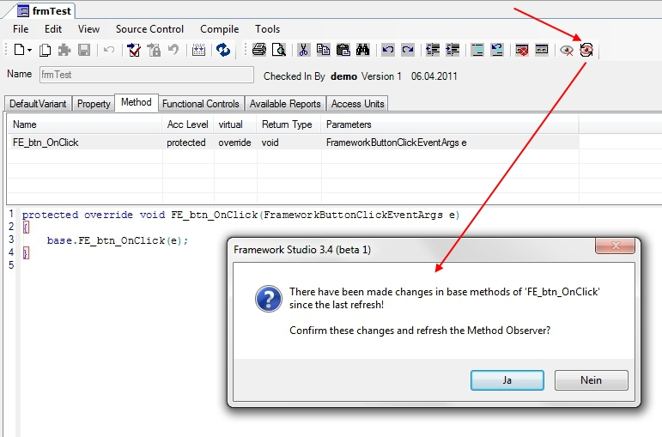Decline with the Nein button
The width and height of the screenshot is (662, 437).
pos(591,380)
